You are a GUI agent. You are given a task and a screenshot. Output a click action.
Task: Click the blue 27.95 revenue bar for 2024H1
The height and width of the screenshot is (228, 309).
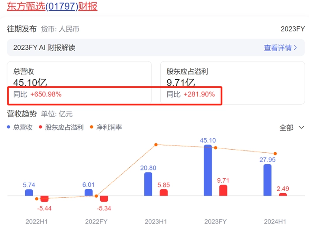click(268, 180)
